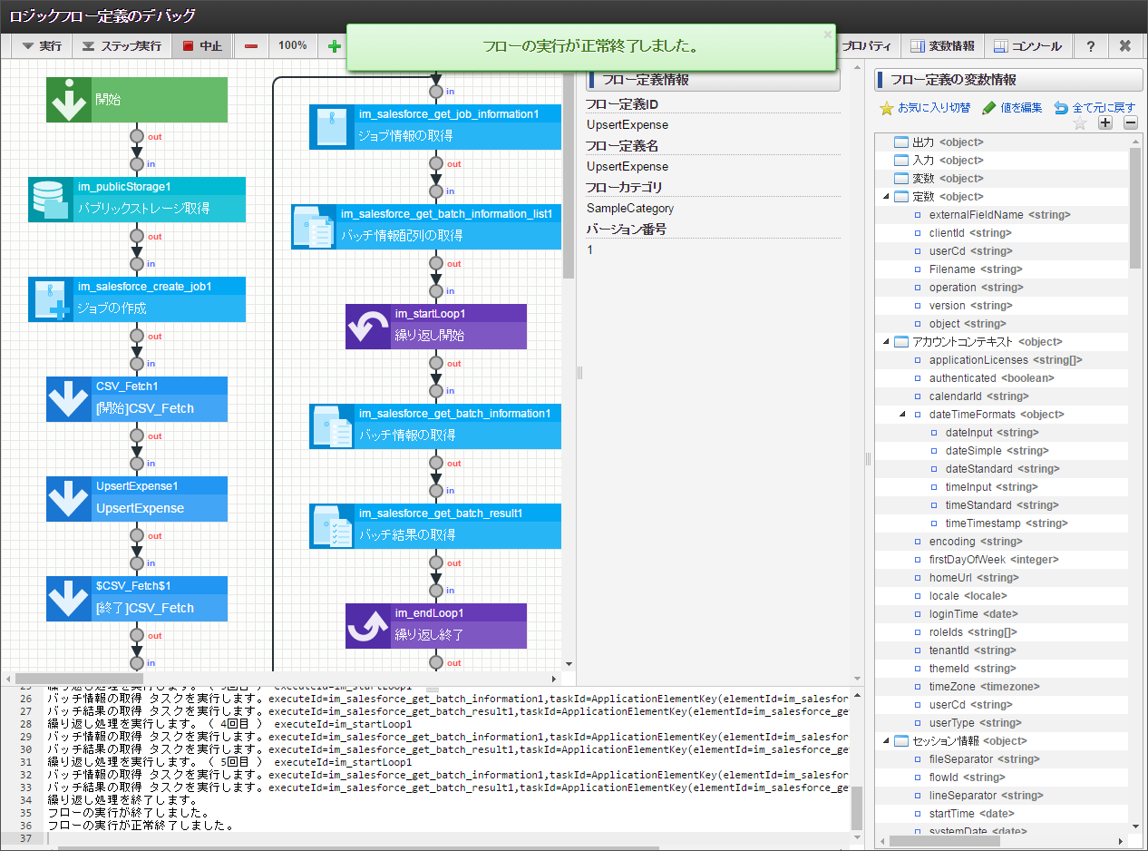Image resolution: width=1148 pixels, height=851 pixels.
Task: Collapse the アカウントコンテキスト object node
Action: tap(886, 342)
